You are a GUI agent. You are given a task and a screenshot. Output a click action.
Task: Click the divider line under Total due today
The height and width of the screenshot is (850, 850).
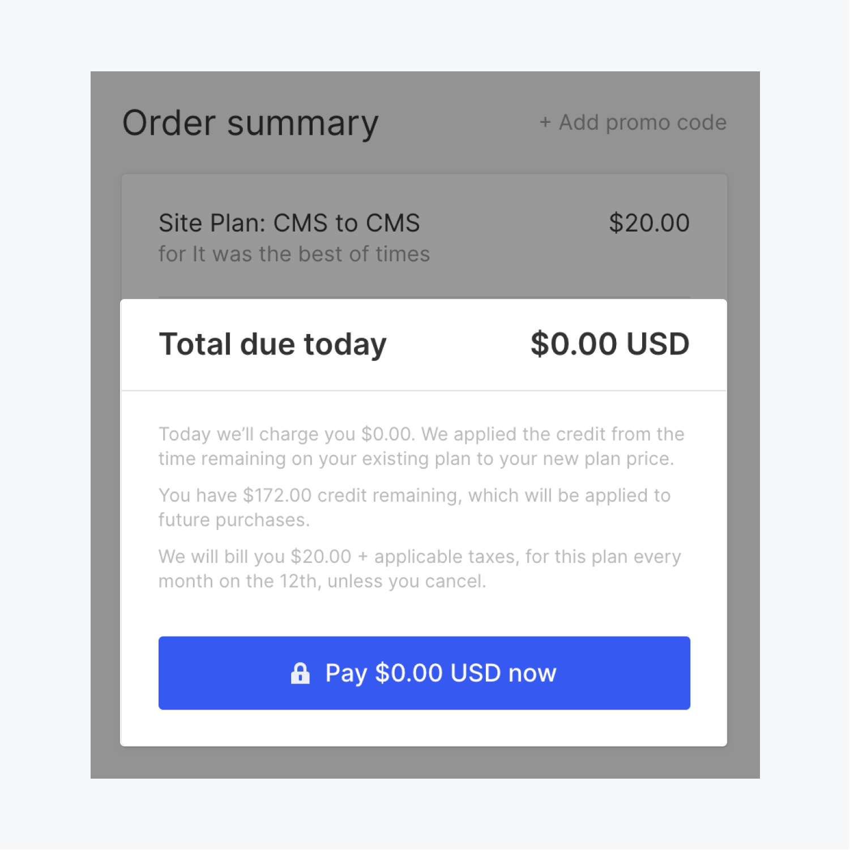[x=424, y=391]
